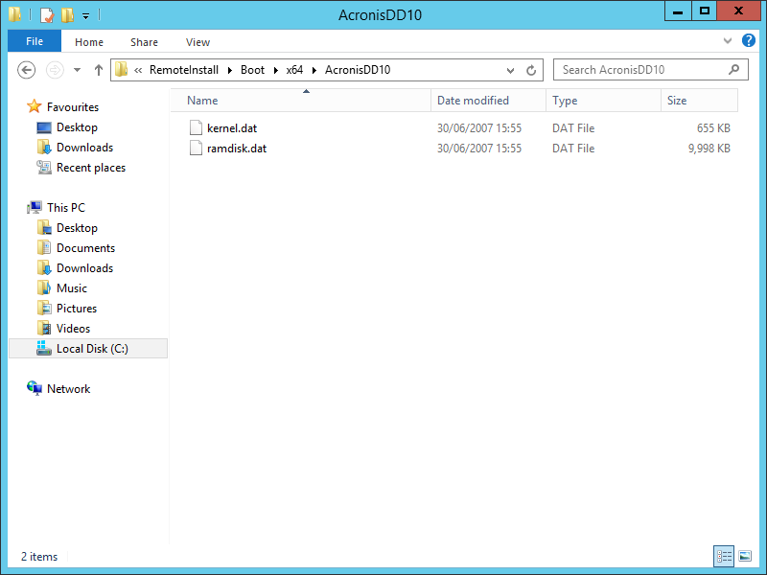Open the File menu tab
The image size is (767, 575).
(x=35, y=41)
